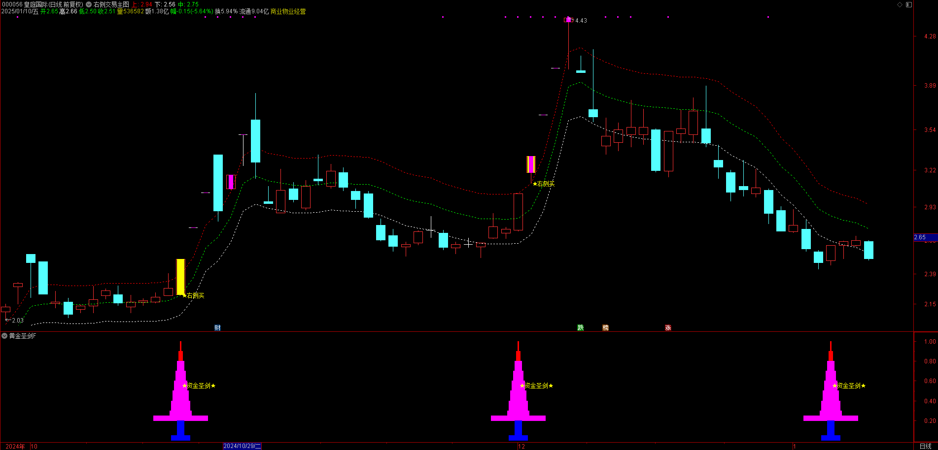Click the 幅-0.15(-5.64%) change value
This screenshot has height=450, width=938.
pos(192,11)
